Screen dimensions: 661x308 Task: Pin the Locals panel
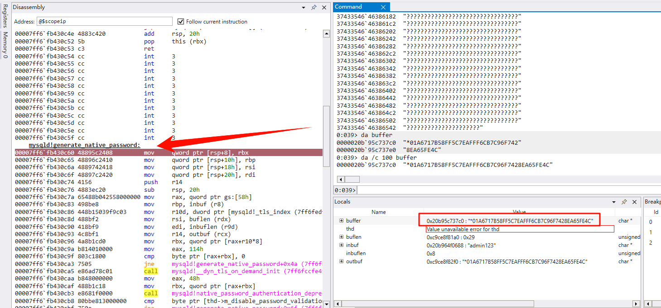click(x=624, y=202)
